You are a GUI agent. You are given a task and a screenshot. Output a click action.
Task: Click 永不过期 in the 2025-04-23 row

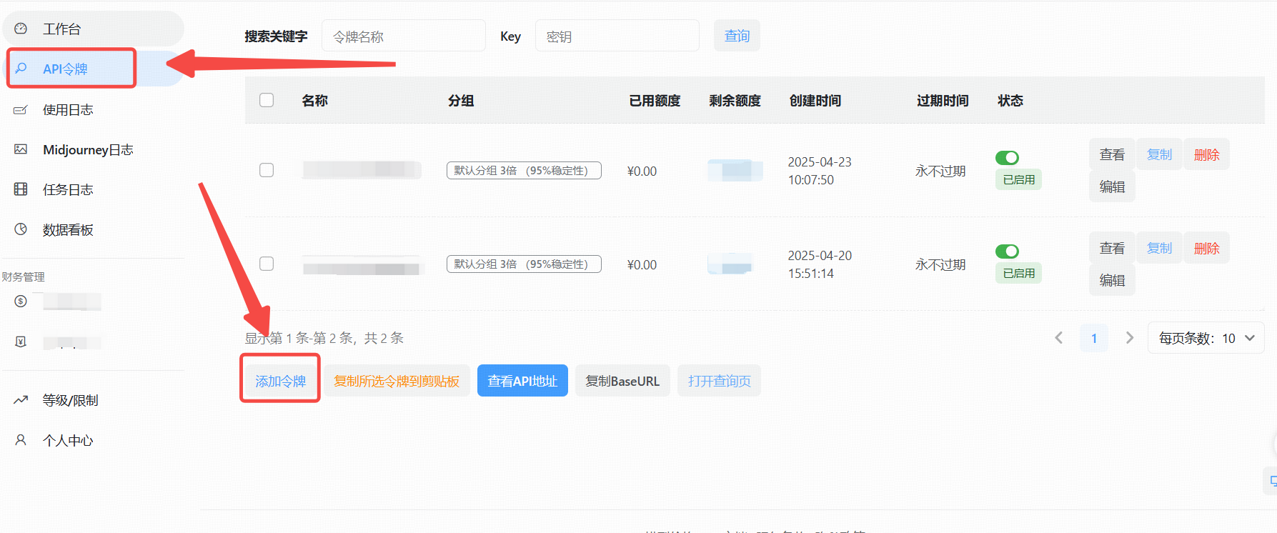tap(940, 171)
